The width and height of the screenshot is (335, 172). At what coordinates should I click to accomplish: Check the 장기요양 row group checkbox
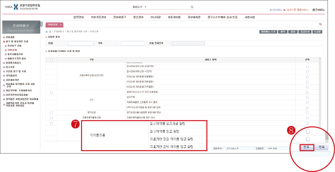coord(51,112)
